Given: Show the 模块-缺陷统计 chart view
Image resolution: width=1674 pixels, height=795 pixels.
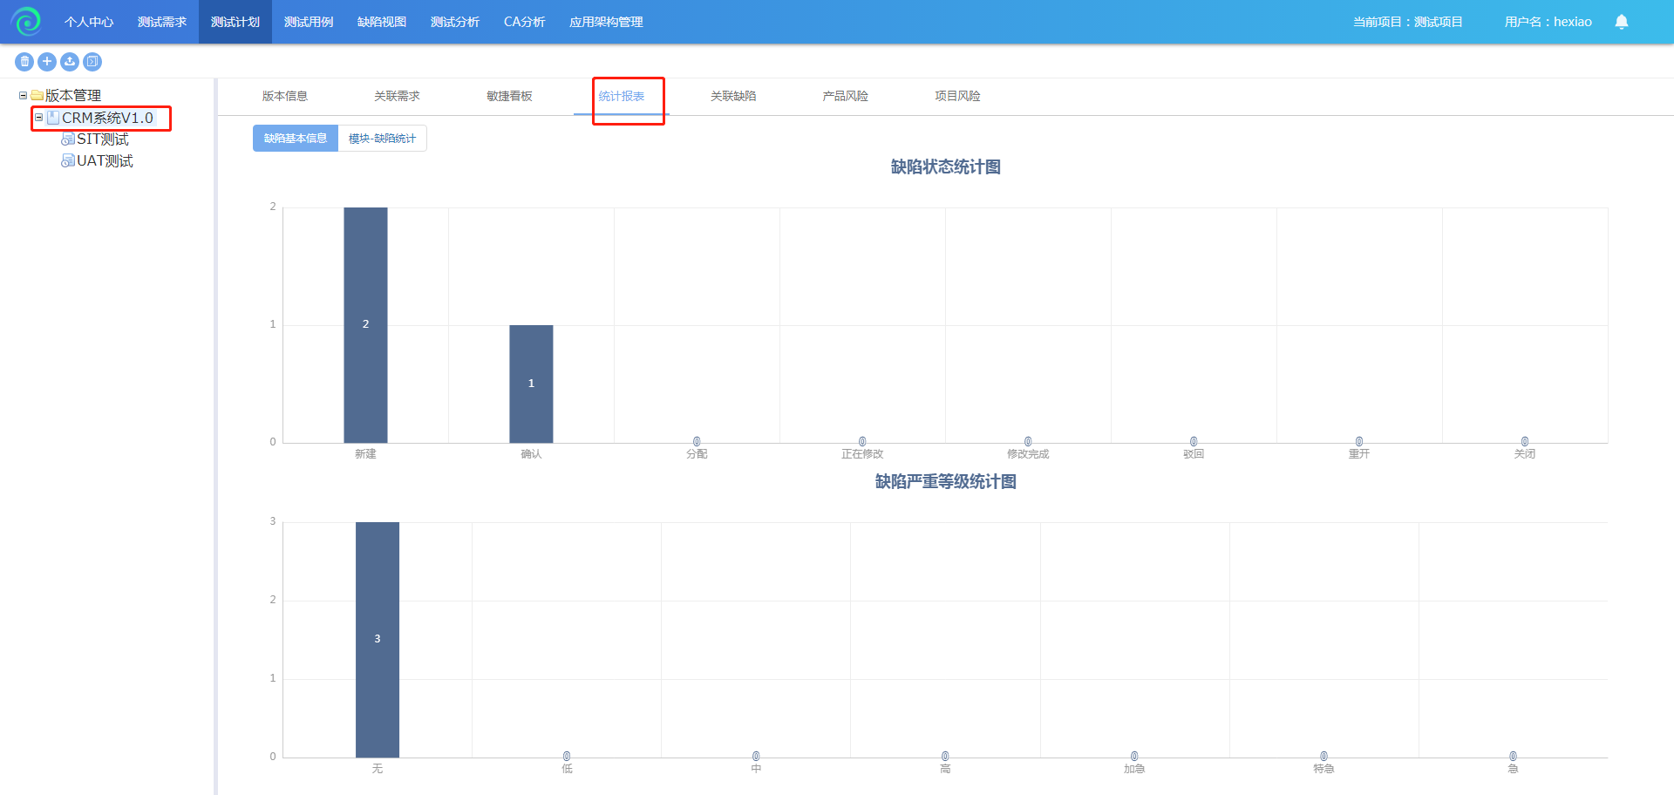Looking at the screenshot, I should pos(382,139).
